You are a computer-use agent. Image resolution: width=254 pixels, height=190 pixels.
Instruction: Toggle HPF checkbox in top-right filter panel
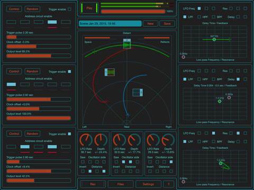pyautogui.click(x=199, y=17)
